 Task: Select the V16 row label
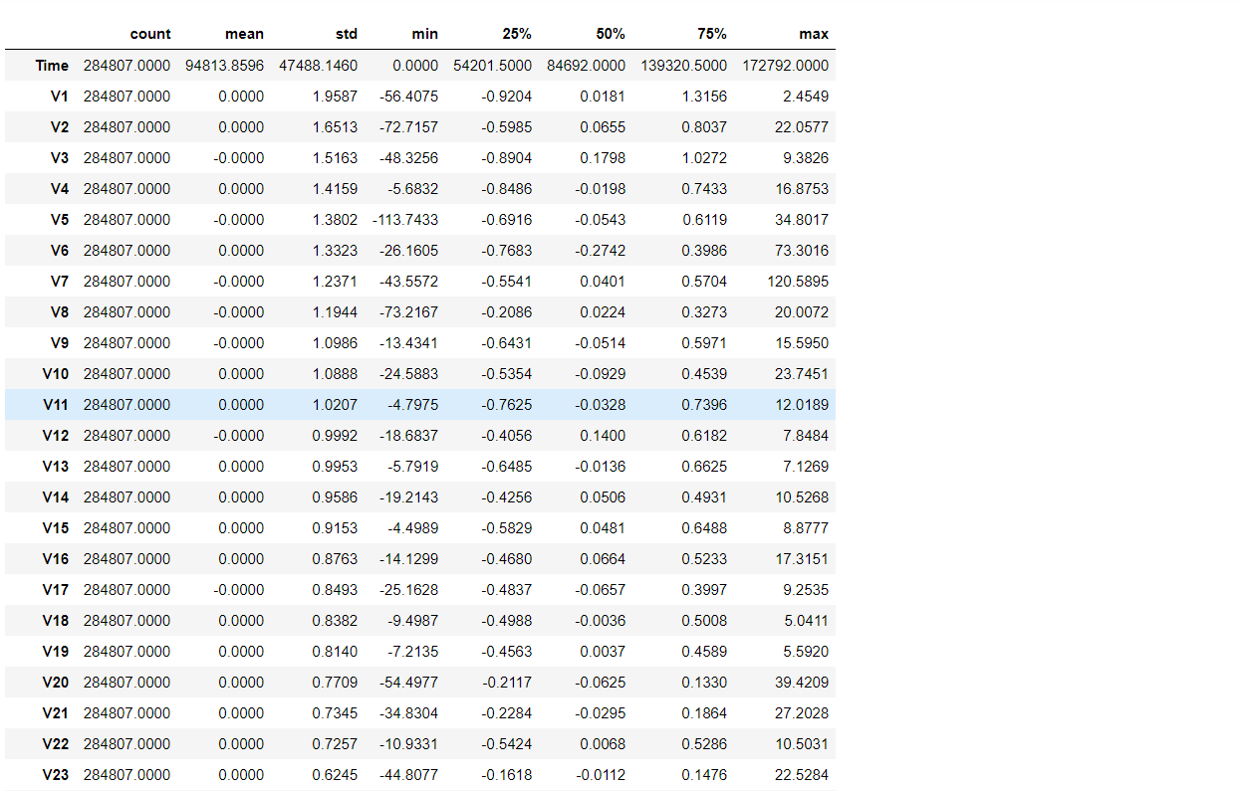(56, 559)
